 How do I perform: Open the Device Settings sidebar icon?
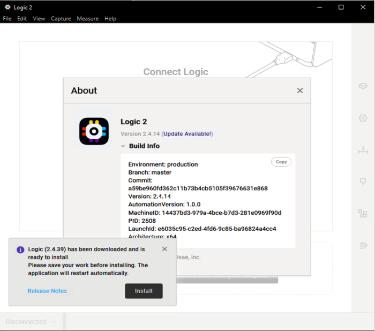(363, 86)
